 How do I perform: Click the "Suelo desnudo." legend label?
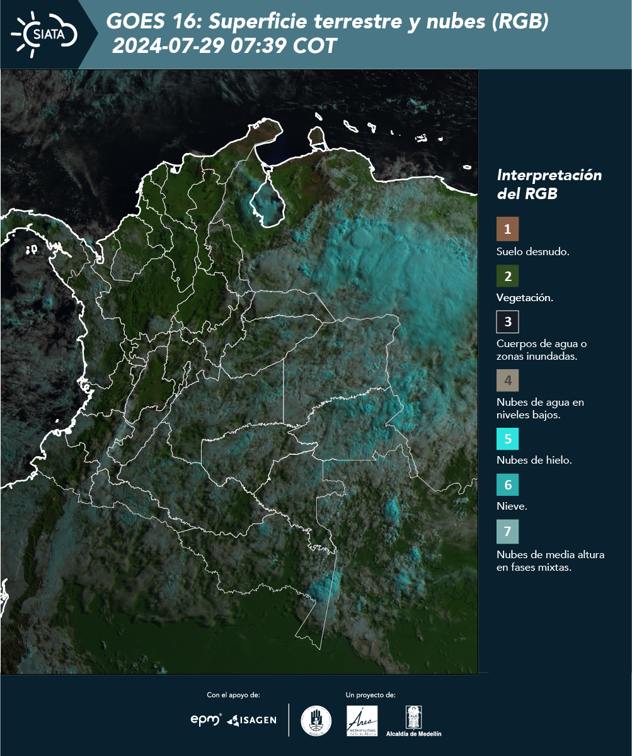(x=533, y=252)
